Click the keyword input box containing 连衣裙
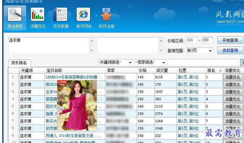244x143 pixels. 51,46
